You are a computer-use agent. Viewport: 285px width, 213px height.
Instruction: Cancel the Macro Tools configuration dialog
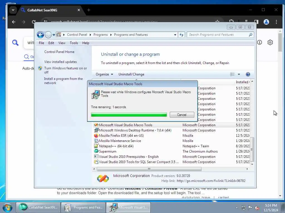click(x=182, y=115)
